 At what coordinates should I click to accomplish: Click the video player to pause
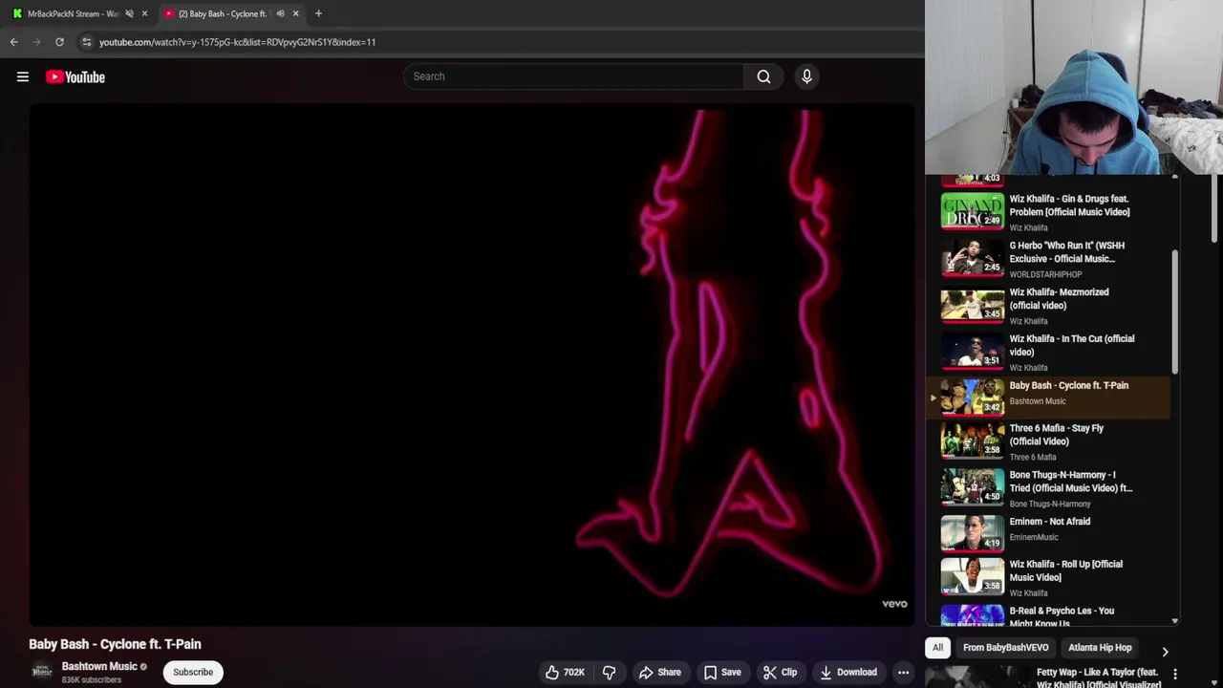pyautogui.click(x=472, y=365)
